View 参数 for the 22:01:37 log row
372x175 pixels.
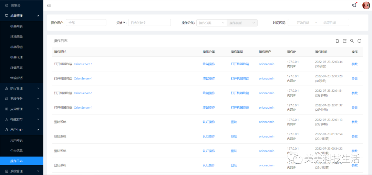(x=354, y=108)
